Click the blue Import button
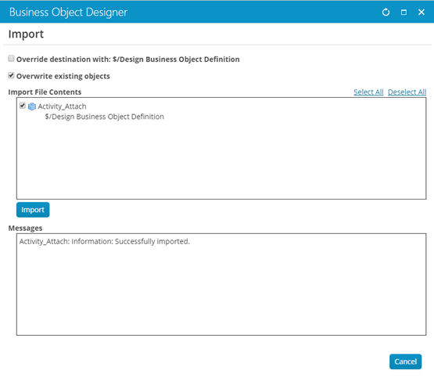 (x=33, y=210)
